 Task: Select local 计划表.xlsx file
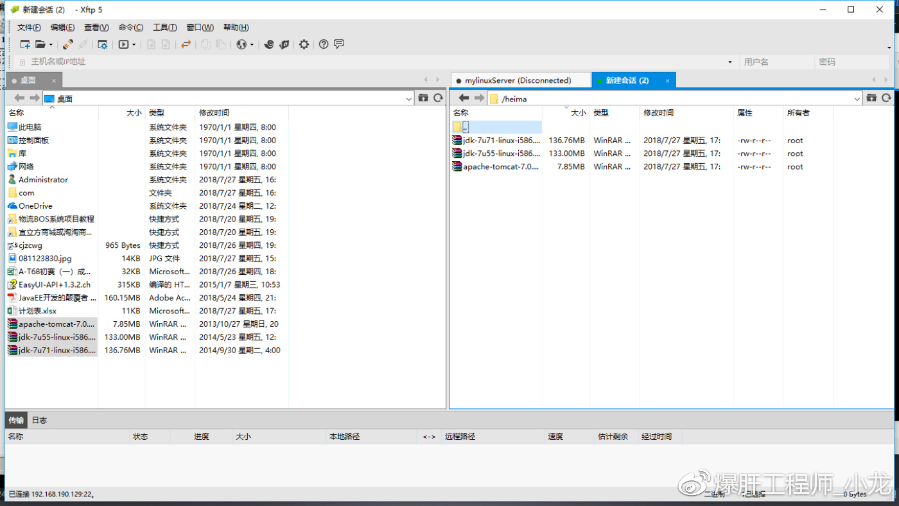click(32, 311)
